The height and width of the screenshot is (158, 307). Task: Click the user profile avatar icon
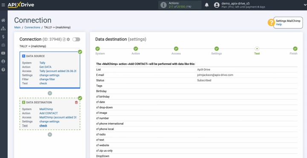tap(217, 5)
